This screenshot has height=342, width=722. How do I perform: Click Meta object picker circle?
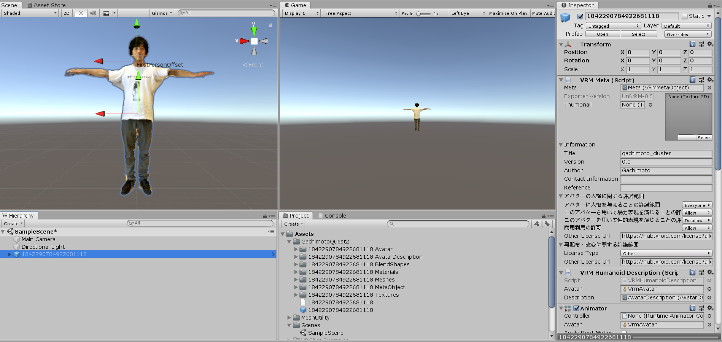709,88
